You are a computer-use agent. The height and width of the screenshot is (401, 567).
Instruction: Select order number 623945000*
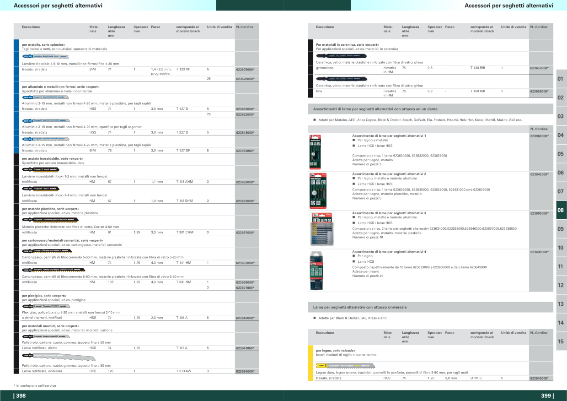540,379
